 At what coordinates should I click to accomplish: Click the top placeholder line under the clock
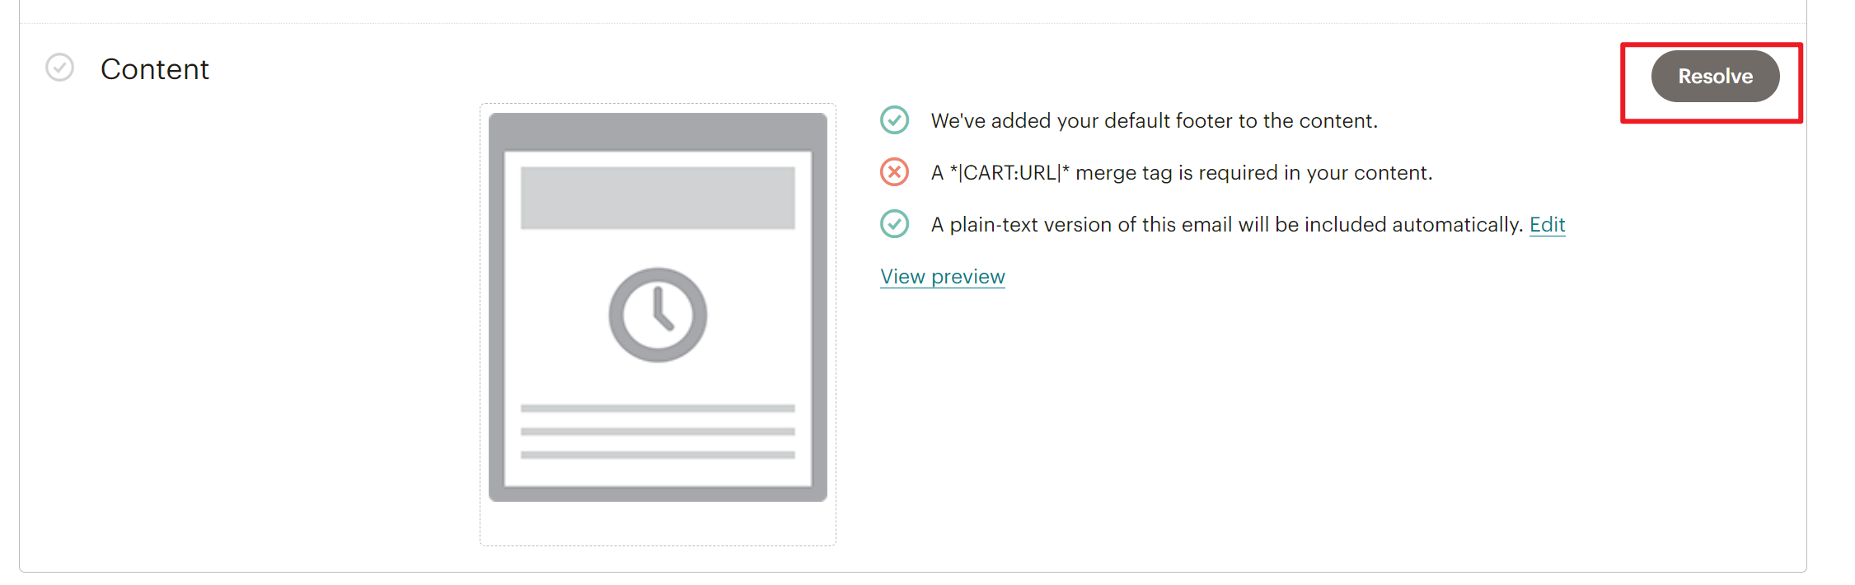pos(657,408)
